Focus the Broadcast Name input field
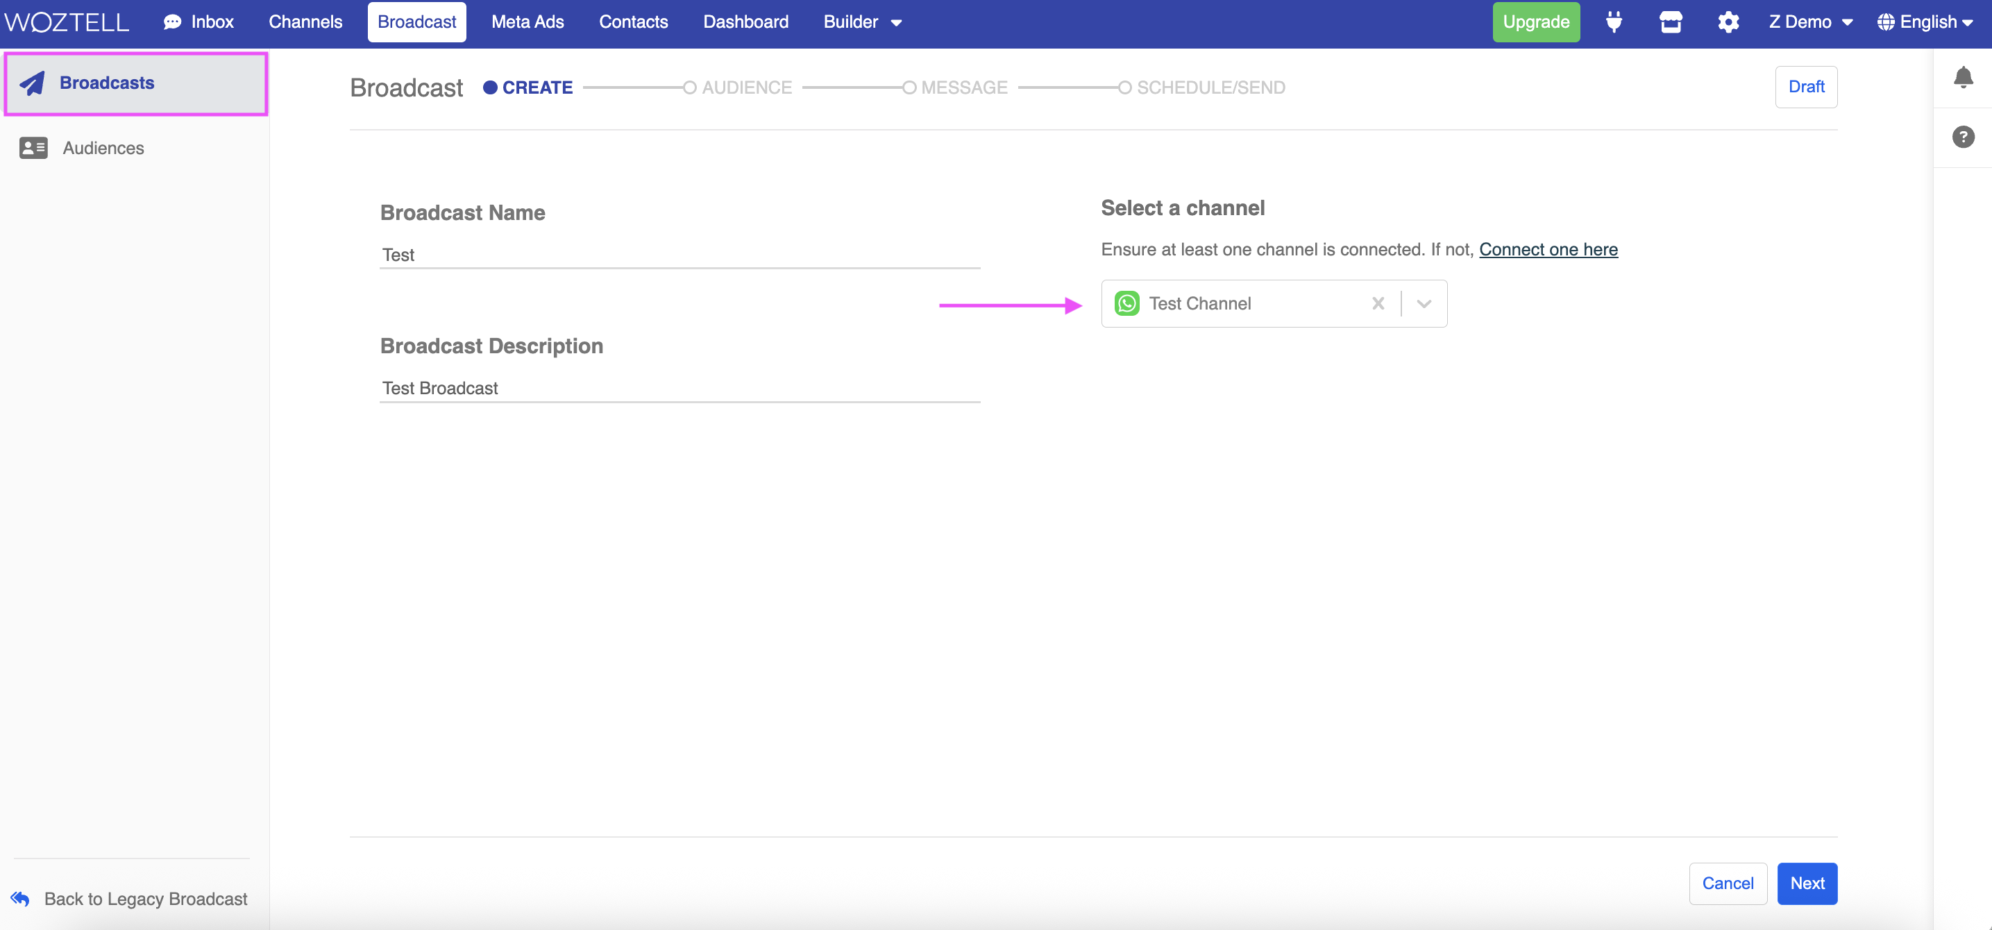 [x=680, y=254]
